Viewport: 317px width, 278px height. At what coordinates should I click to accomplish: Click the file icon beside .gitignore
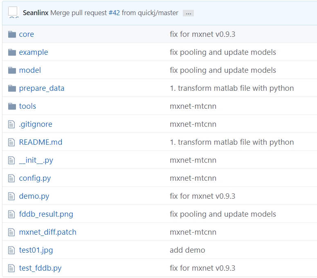click(11, 124)
